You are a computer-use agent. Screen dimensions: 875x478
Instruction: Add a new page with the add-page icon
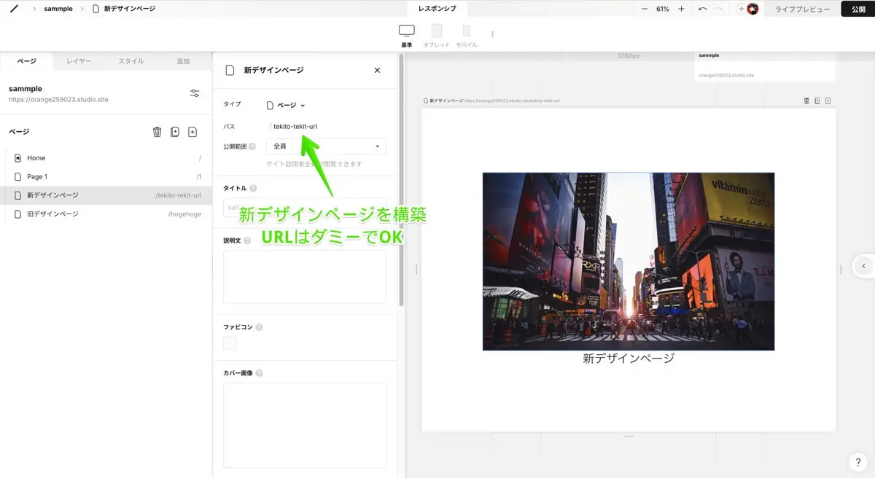click(x=192, y=132)
